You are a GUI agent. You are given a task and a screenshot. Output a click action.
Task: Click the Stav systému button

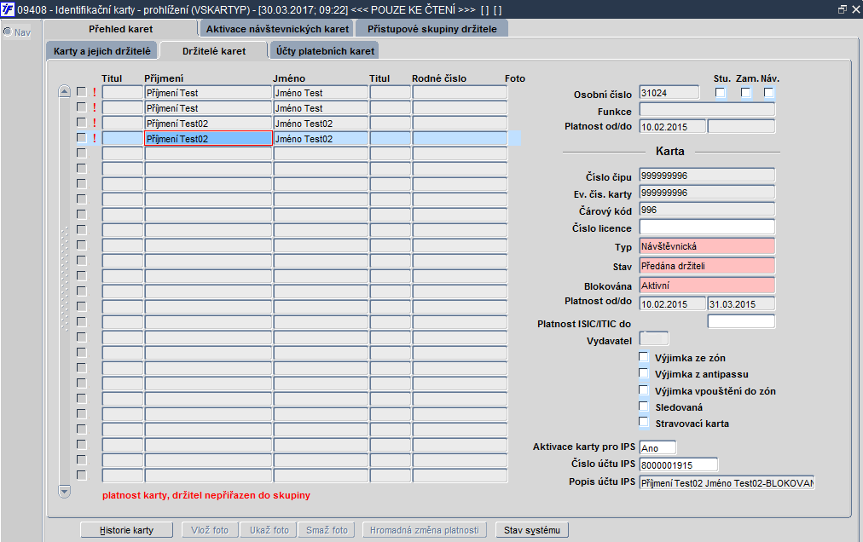[531, 530]
